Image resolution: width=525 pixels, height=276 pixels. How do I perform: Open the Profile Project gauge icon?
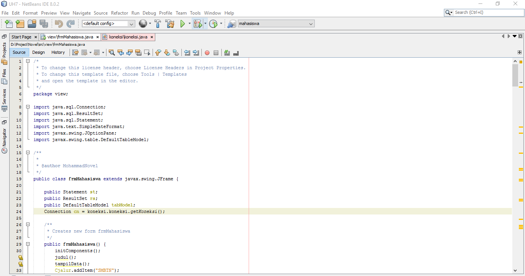coord(214,23)
